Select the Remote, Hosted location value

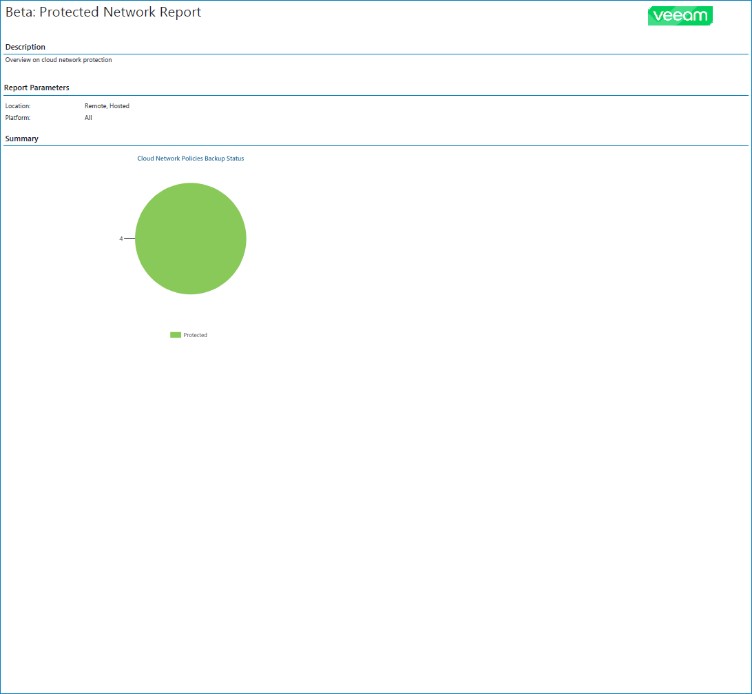(107, 106)
